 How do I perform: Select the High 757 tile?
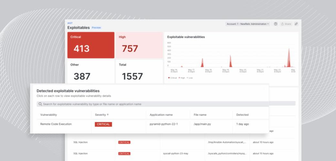(139, 45)
